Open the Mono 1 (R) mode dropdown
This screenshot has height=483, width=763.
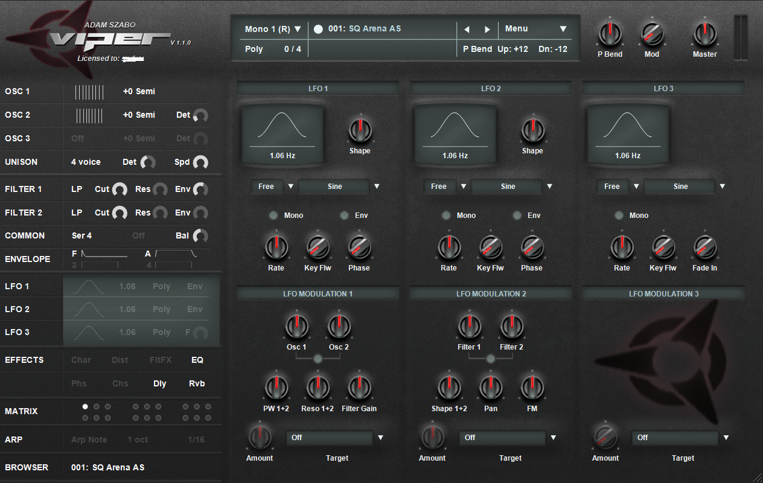(x=273, y=29)
